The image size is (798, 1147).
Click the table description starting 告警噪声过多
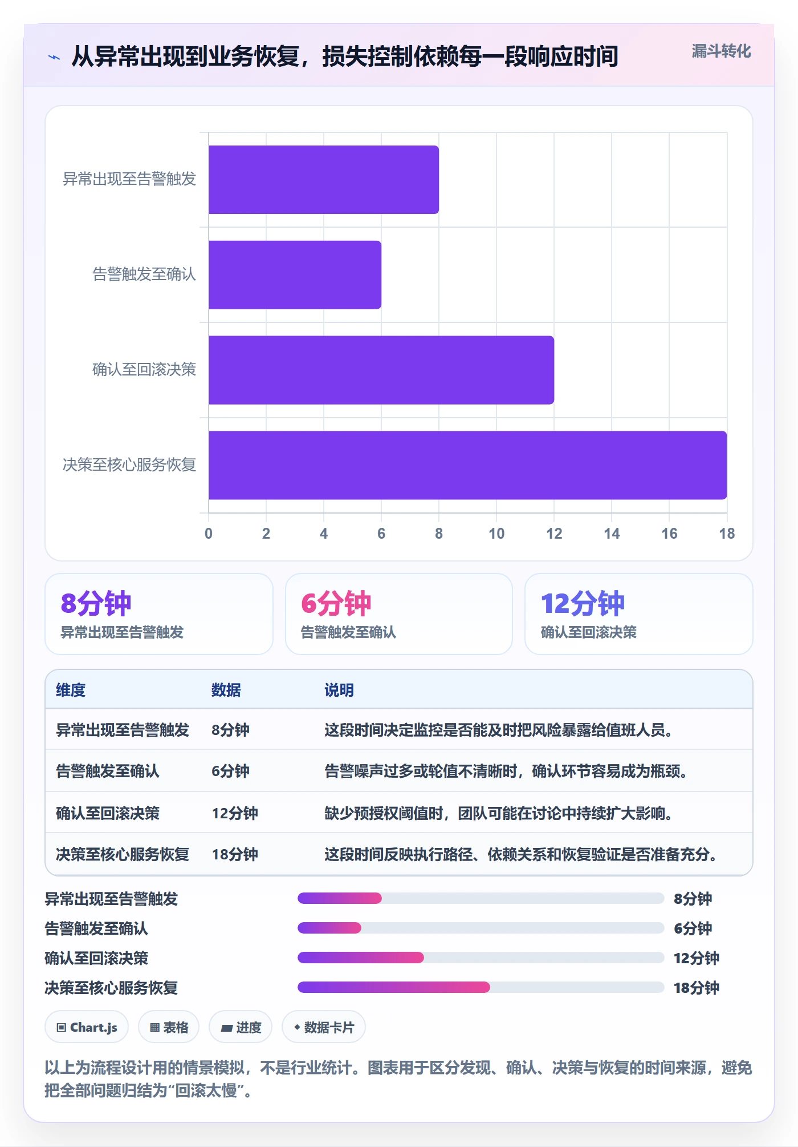506,771
